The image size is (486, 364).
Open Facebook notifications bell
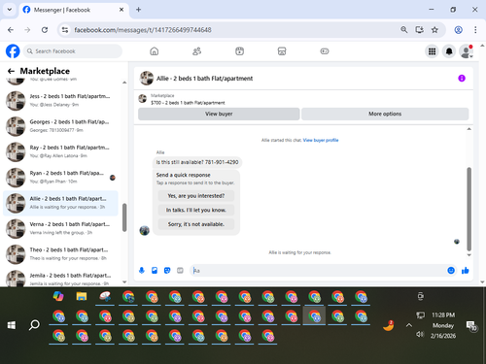[449, 51]
